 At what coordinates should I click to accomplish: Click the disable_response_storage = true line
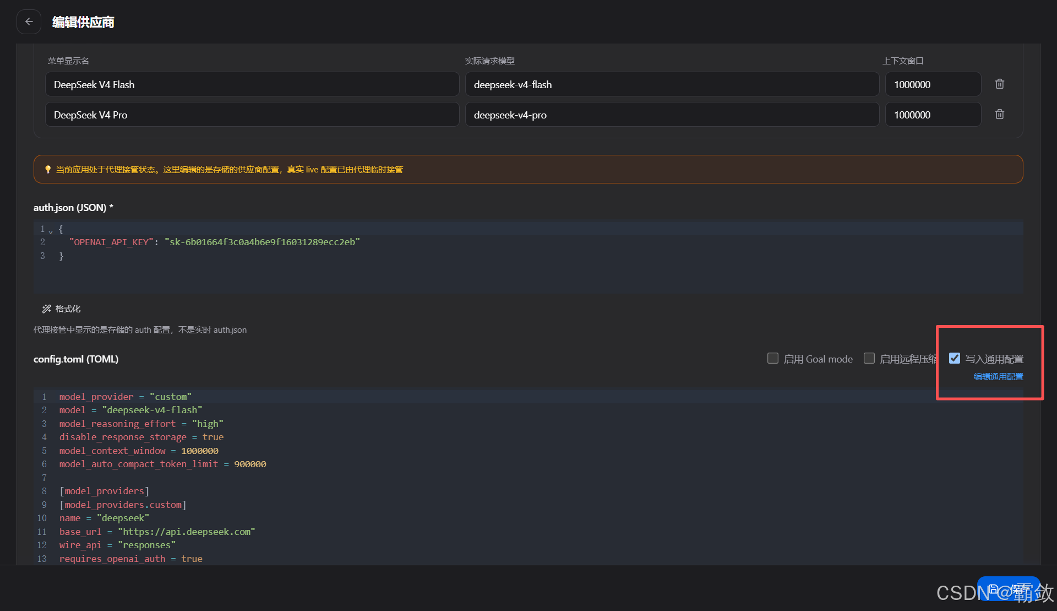click(141, 437)
